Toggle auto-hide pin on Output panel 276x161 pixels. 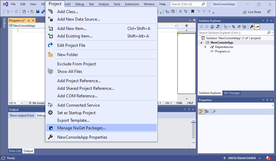(x=189, y=109)
